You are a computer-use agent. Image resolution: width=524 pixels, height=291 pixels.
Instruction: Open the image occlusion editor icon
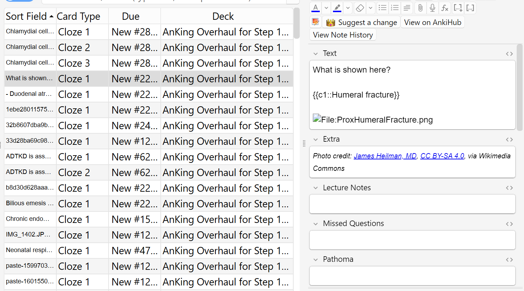pyautogui.click(x=316, y=22)
